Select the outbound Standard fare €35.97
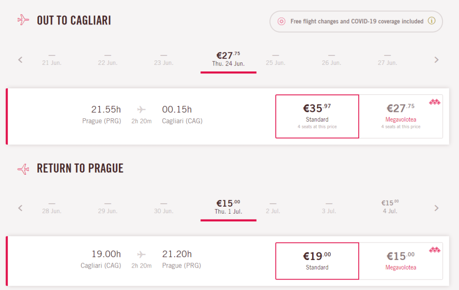This screenshot has width=459, height=290. 317,116
